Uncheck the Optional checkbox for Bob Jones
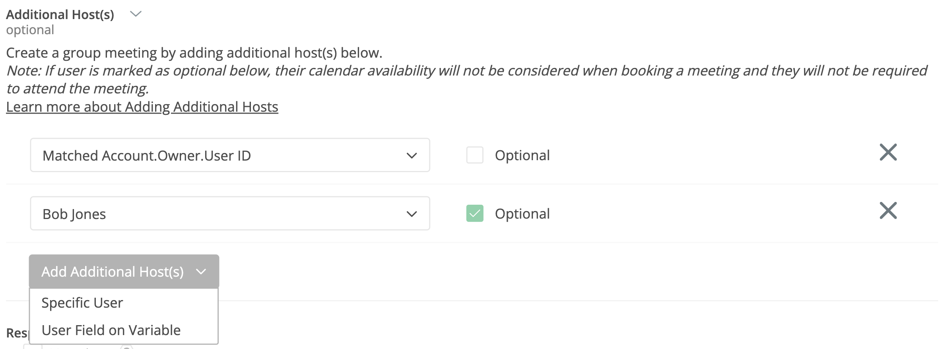The image size is (944, 349). 474,213
